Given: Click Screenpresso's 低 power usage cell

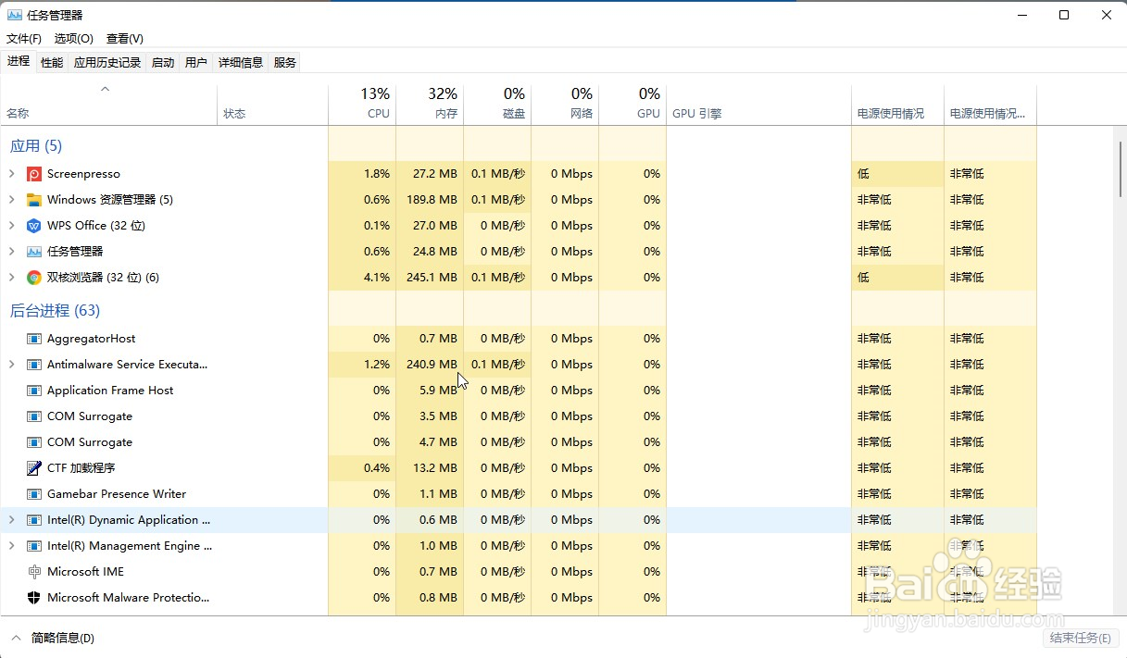Looking at the screenshot, I should 897,174.
